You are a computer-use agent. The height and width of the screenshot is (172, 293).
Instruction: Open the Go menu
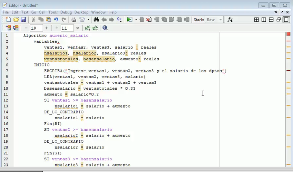tap(33, 12)
